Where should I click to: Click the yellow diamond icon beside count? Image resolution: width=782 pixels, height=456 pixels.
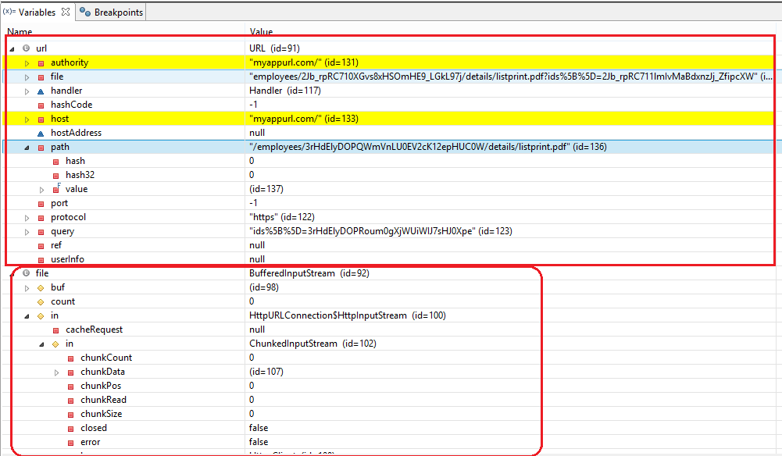coord(40,301)
